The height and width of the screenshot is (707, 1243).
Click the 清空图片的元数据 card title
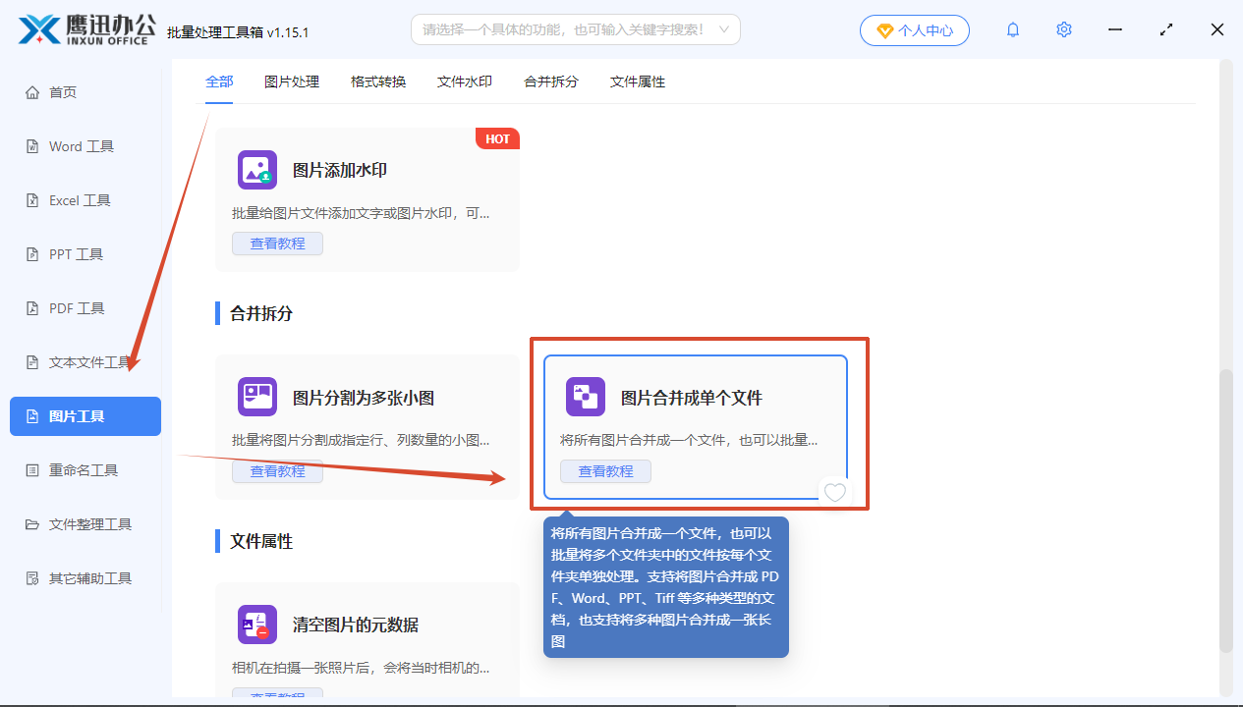click(356, 625)
